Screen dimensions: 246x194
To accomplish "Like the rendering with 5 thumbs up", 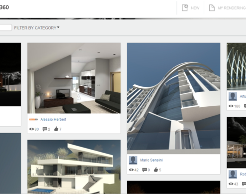I will point(156,170).
